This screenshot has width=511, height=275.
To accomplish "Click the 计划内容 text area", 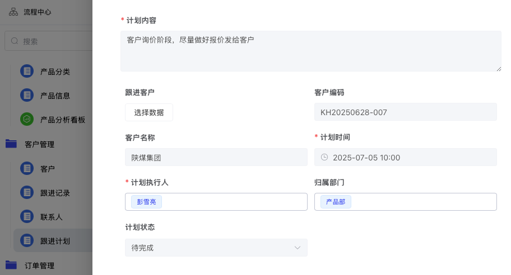I will tap(310, 51).
